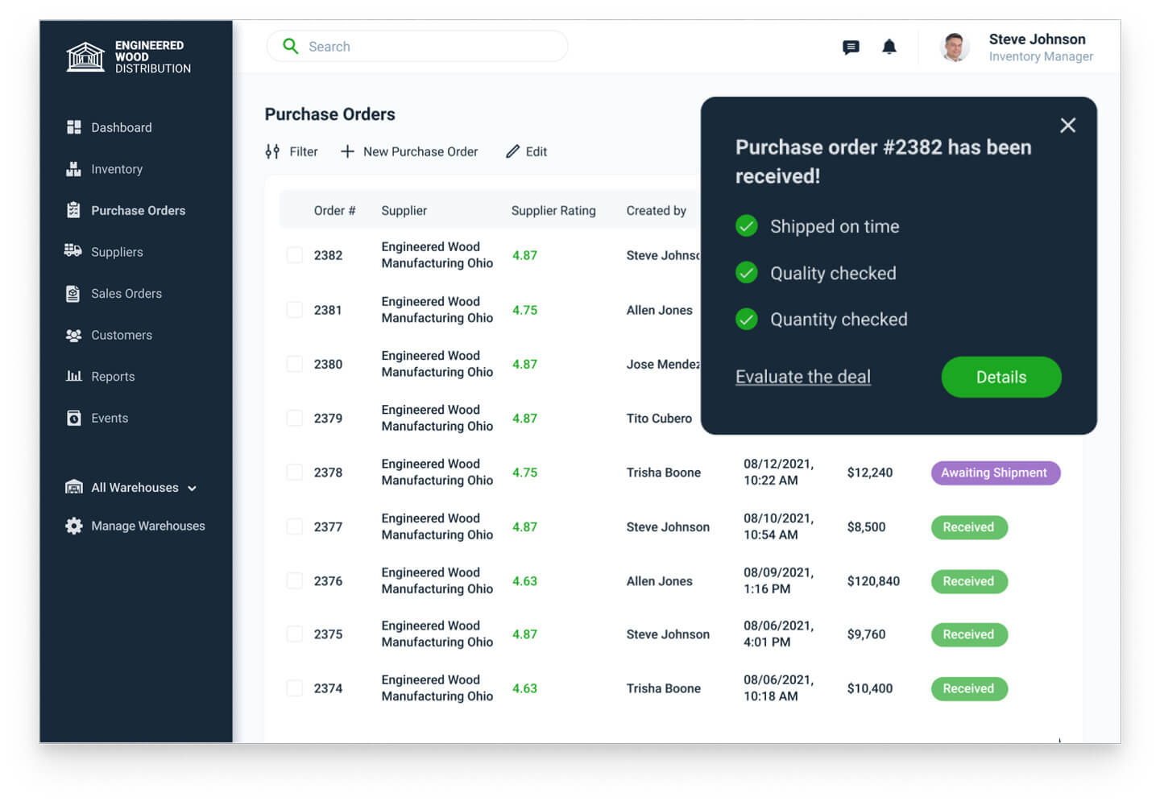Navigate to Customers in the sidebar
This screenshot has height=801, width=1160.
[x=121, y=335]
